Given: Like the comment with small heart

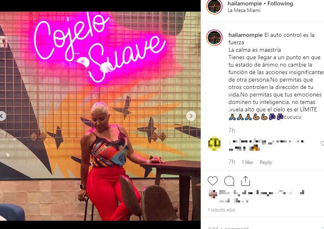Looking at the screenshot, I should click(x=322, y=143).
